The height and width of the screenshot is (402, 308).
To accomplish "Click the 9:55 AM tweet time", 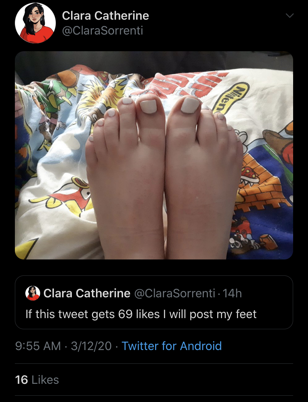I will pyautogui.click(x=38, y=346).
